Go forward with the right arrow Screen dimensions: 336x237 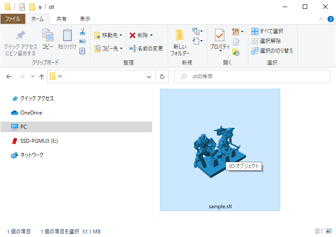tap(22, 76)
